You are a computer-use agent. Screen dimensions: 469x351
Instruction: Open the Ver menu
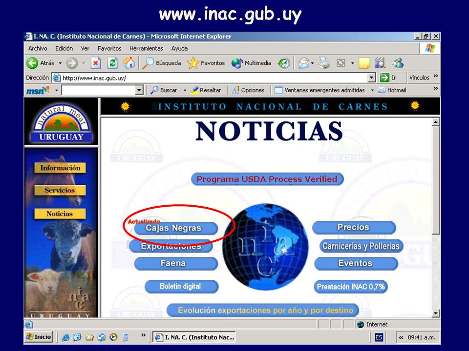(x=85, y=48)
